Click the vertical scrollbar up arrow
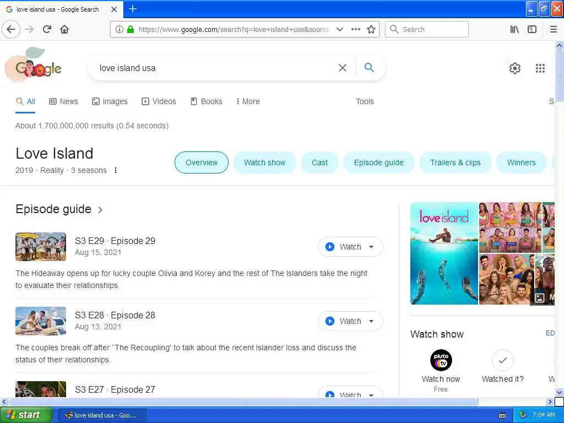This screenshot has height=423, width=564. tap(559, 45)
